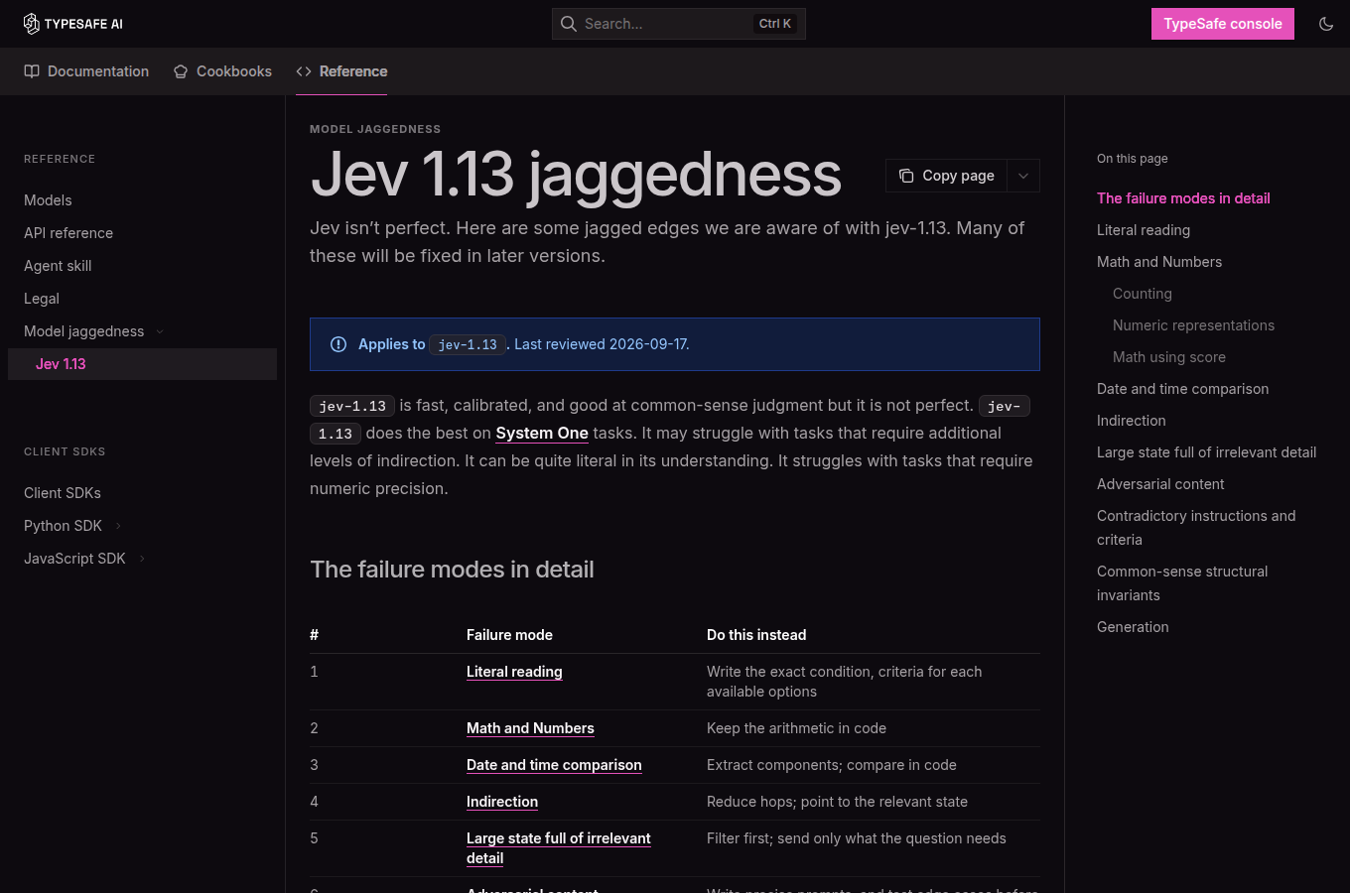This screenshot has height=893, width=1350.
Task: Click The failure modes in detail heading
Action: (452, 570)
